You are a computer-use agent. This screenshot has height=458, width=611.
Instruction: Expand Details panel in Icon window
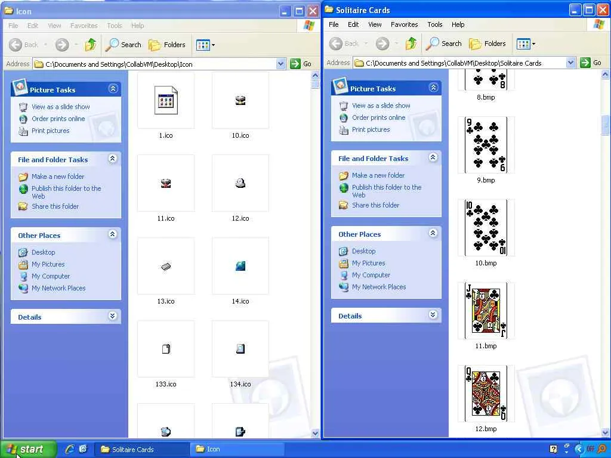coord(112,316)
